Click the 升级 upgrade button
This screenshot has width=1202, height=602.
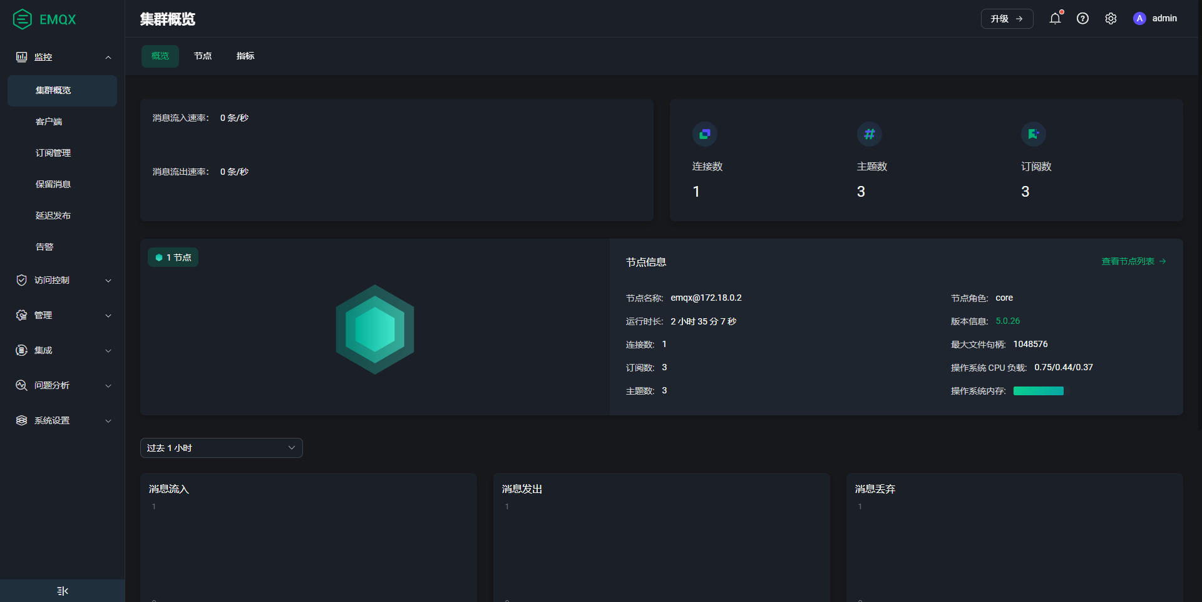(x=1006, y=19)
